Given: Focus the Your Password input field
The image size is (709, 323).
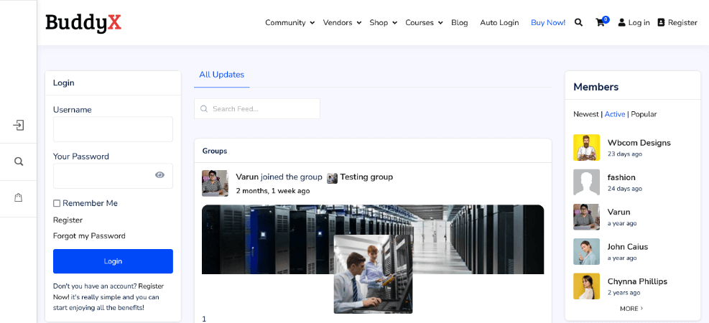Looking at the screenshot, I should pos(113,176).
